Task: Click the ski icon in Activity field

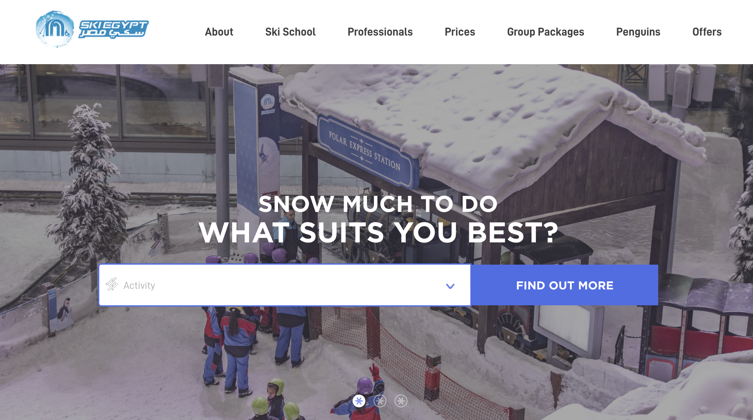Action: coord(112,284)
